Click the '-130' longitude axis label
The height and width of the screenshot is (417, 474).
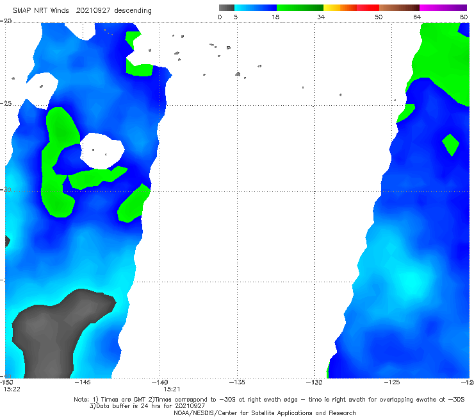tap(315, 382)
